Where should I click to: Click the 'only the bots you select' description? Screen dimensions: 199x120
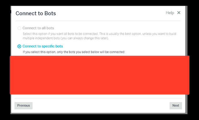click(x=74, y=52)
